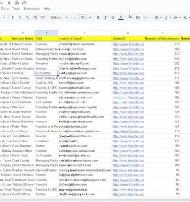Decrease font size with the minus button
The image size is (190, 202).
[76, 17]
